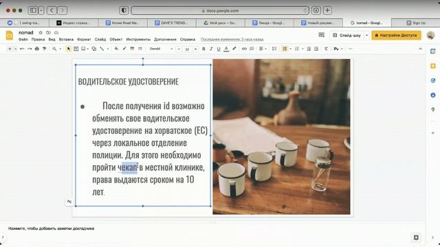
Task: Open the fill color bucket
Action: 116,49
